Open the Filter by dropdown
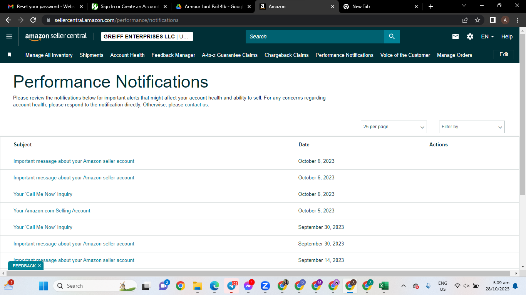 tap(472, 127)
